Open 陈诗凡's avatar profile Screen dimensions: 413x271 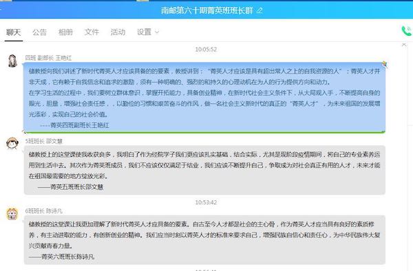click(x=12, y=213)
